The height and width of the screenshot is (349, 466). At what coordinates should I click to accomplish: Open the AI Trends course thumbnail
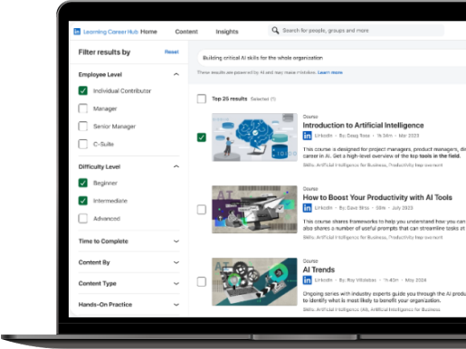[254, 282]
